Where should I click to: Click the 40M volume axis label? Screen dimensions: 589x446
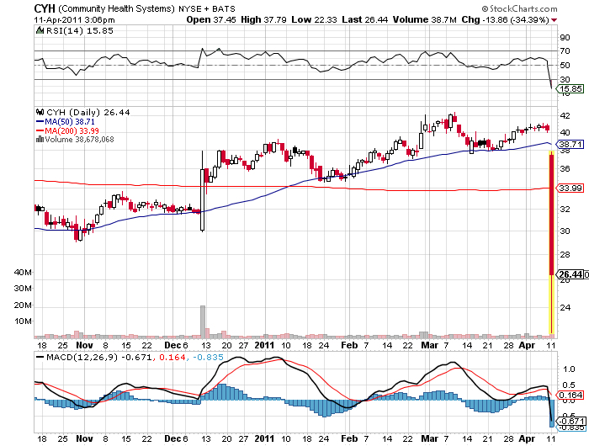click(x=23, y=272)
